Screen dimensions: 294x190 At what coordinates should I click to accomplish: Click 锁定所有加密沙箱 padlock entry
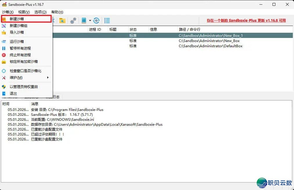pos(24,62)
